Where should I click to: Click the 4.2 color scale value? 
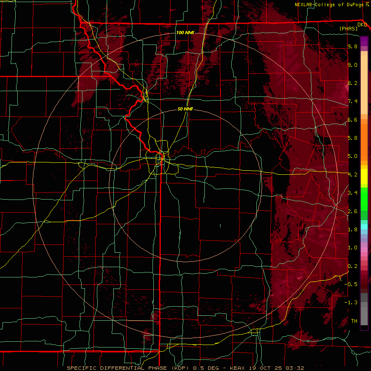(352, 175)
